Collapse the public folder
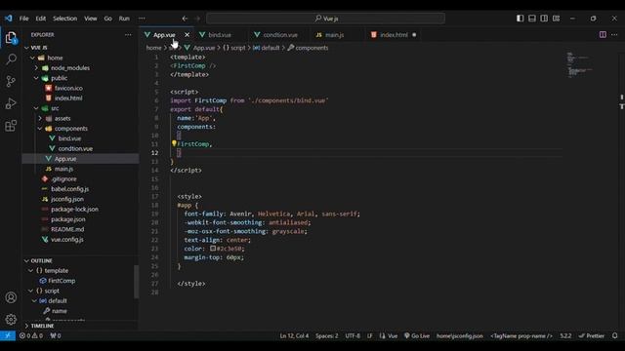 [x=36, y=78]
